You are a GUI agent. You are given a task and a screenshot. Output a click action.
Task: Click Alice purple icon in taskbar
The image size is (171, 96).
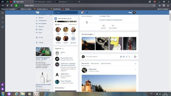9,94
